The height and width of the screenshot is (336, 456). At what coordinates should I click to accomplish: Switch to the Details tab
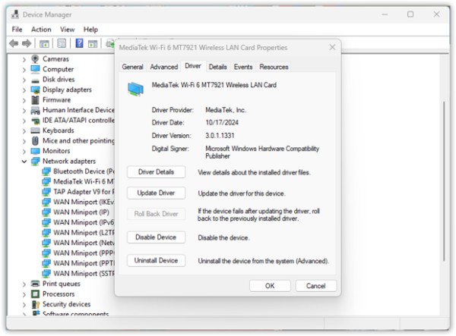[x=217, y=67]
